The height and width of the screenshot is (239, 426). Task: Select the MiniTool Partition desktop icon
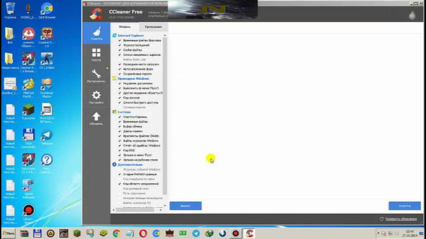28,88
